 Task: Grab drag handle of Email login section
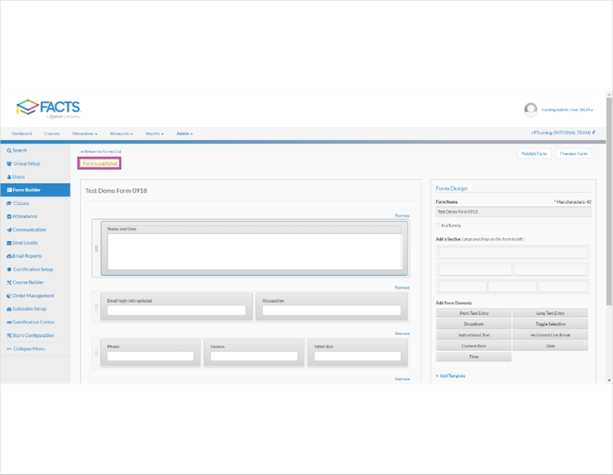(96, 307)
